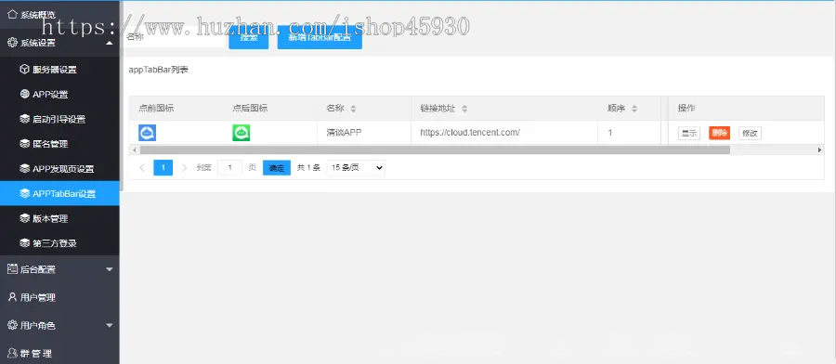Delete 清谈APP row with 删除 button
Image resolution: width=836 pixels, height=364 pixels.
719,133
